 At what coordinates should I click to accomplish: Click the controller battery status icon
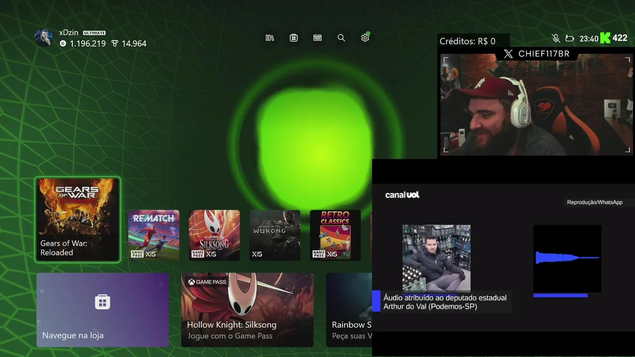point(570,38)
